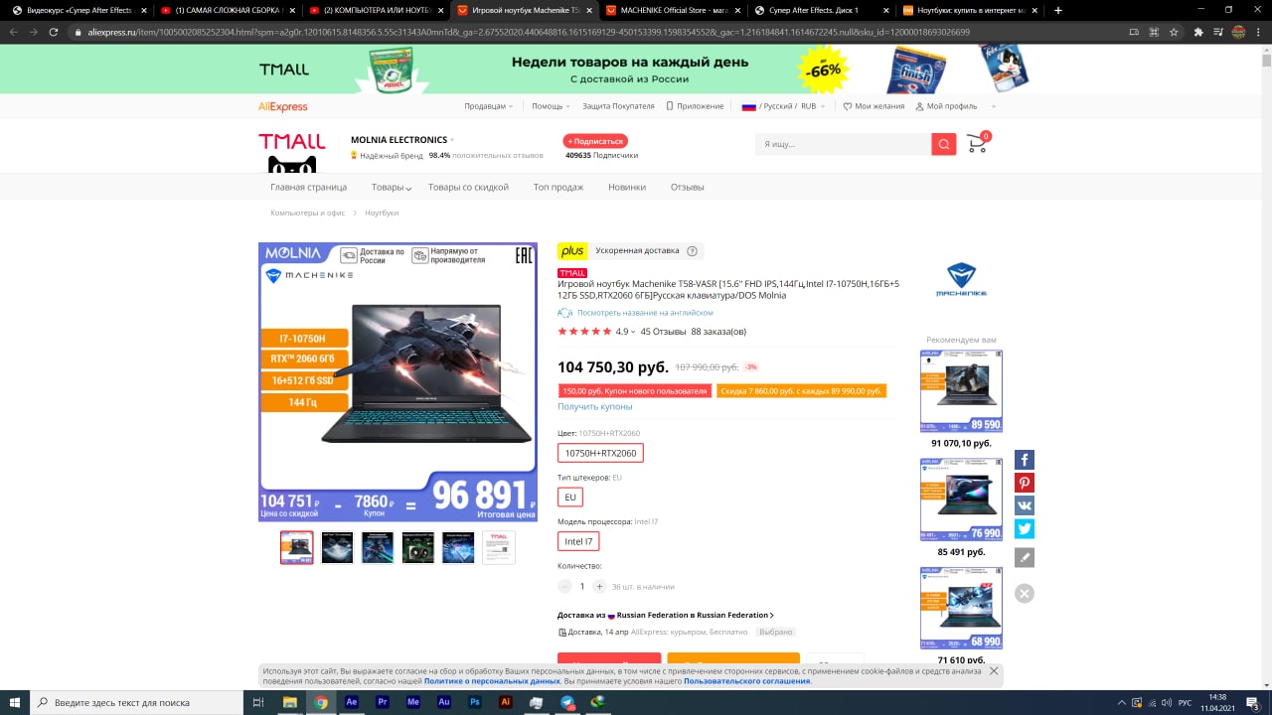This screenshot has height=715, width=1272.
Task: Select first product thumbnail image
Action: [x=296, y=547]
